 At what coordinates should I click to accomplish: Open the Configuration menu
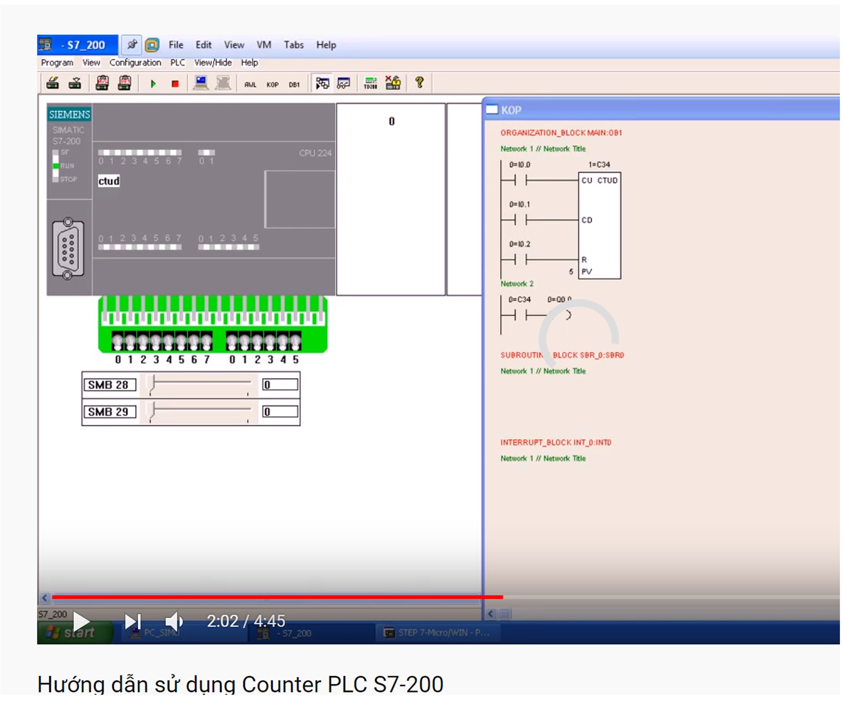click(x=135, y=63)
